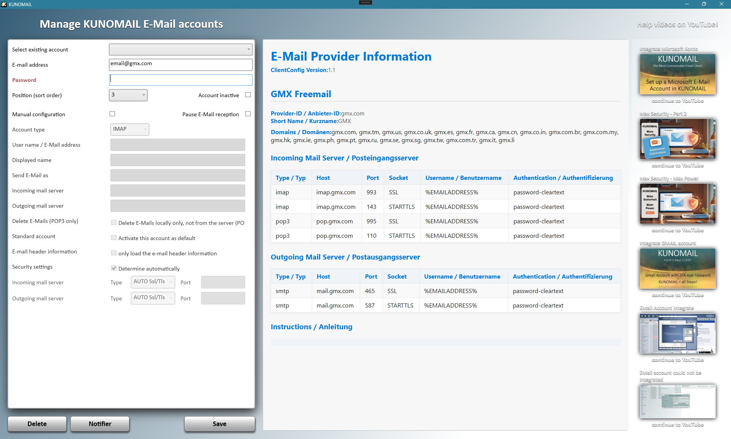Open GMAIL account integration video thumbnail
731x439 pixels.
click(x=677, y=268)
